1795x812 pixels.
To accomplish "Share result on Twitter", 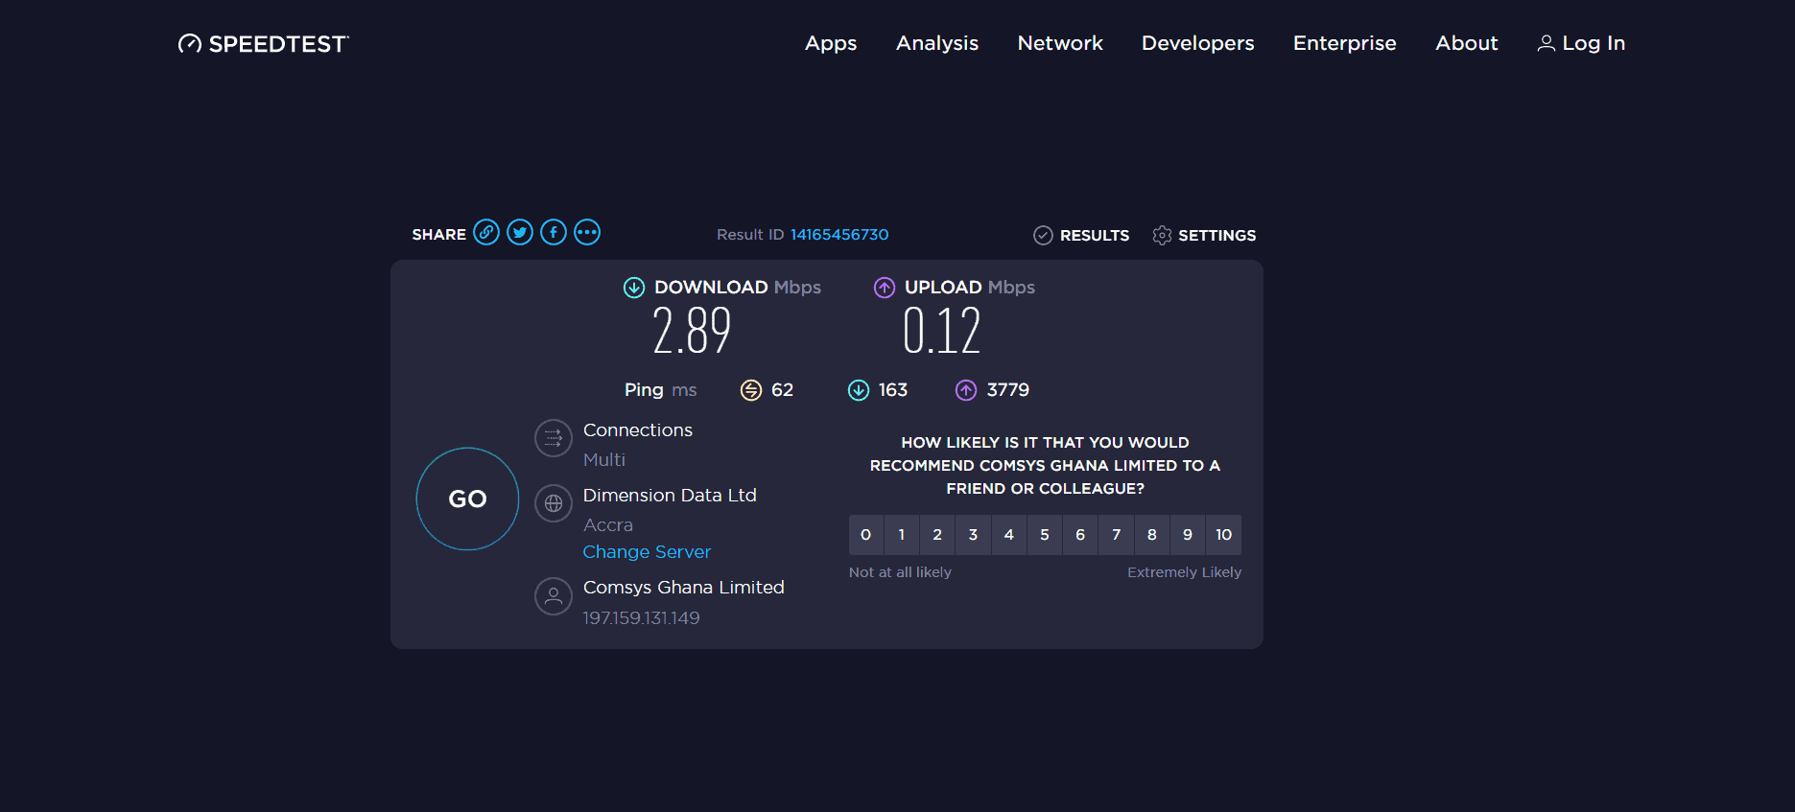I will coord(520,233).
